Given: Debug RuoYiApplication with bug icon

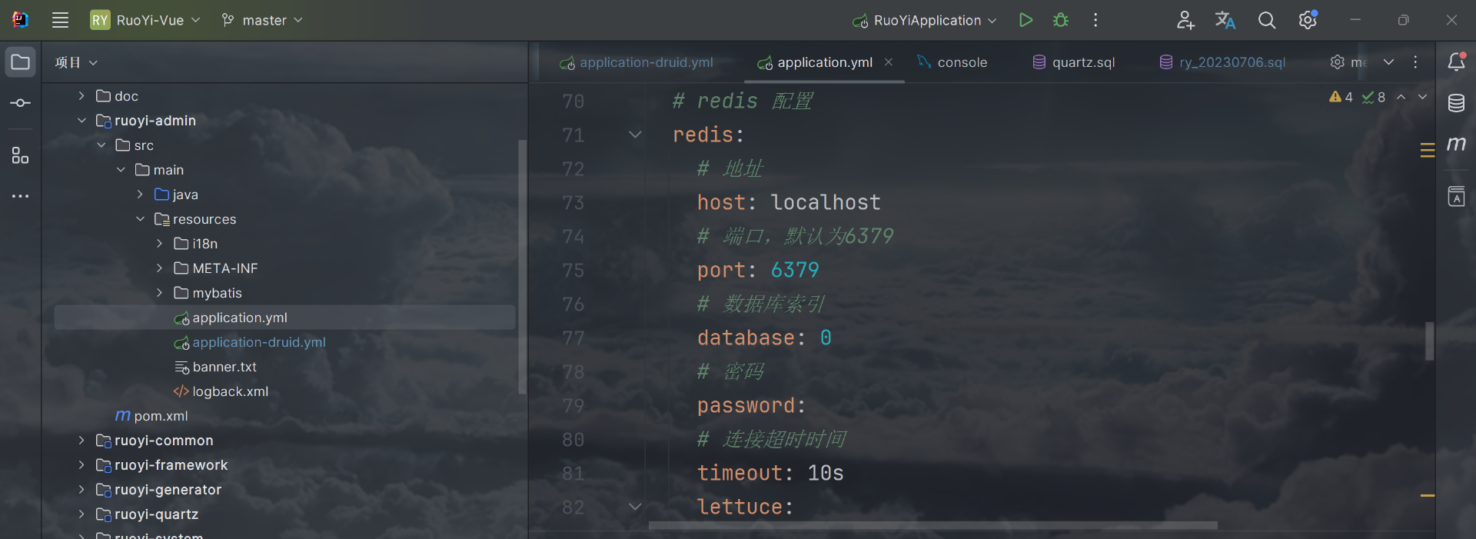Looking at the screenshot, I should (1061, 20).
